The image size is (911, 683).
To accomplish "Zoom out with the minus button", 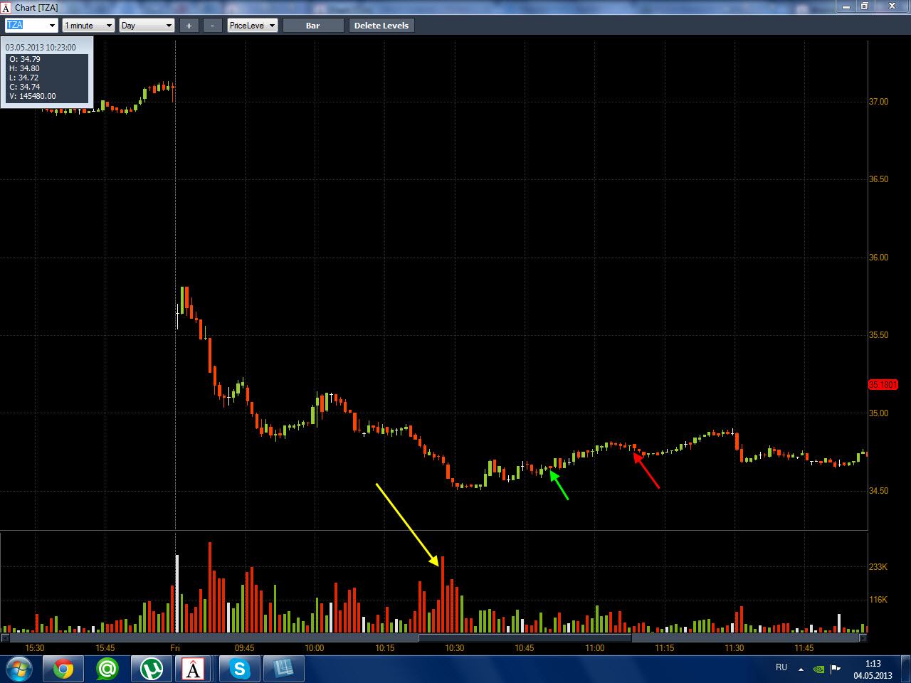I will coord(213,26).
